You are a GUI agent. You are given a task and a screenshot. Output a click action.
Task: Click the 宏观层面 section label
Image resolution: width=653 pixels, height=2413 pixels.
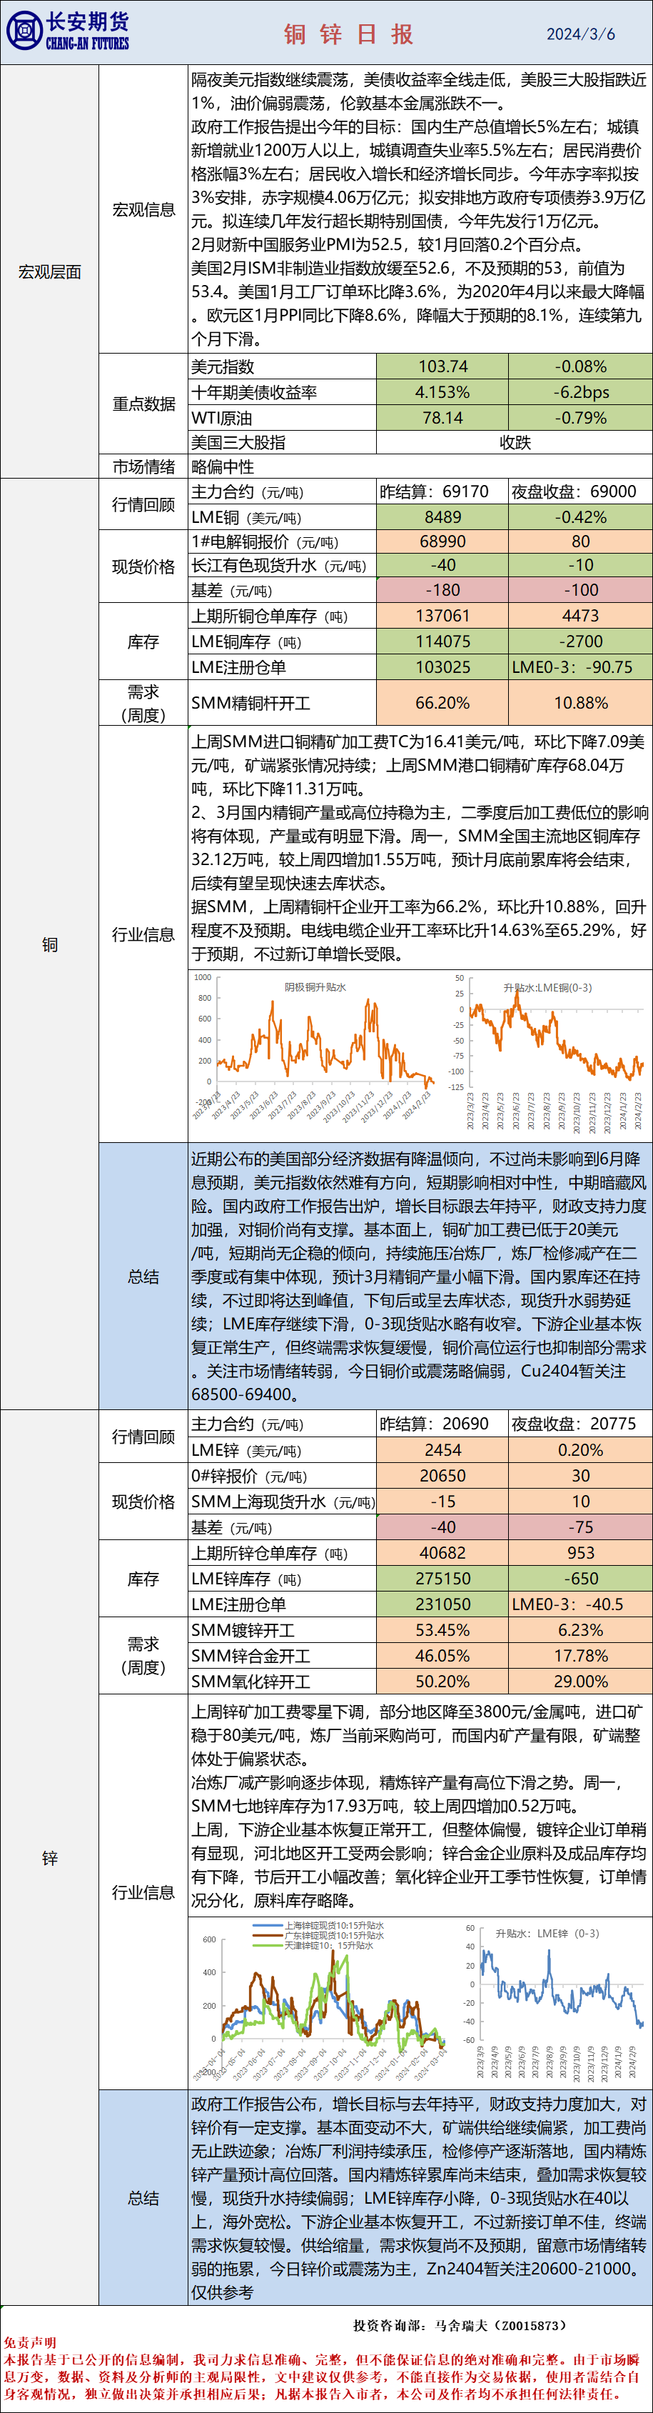(49, 271)
